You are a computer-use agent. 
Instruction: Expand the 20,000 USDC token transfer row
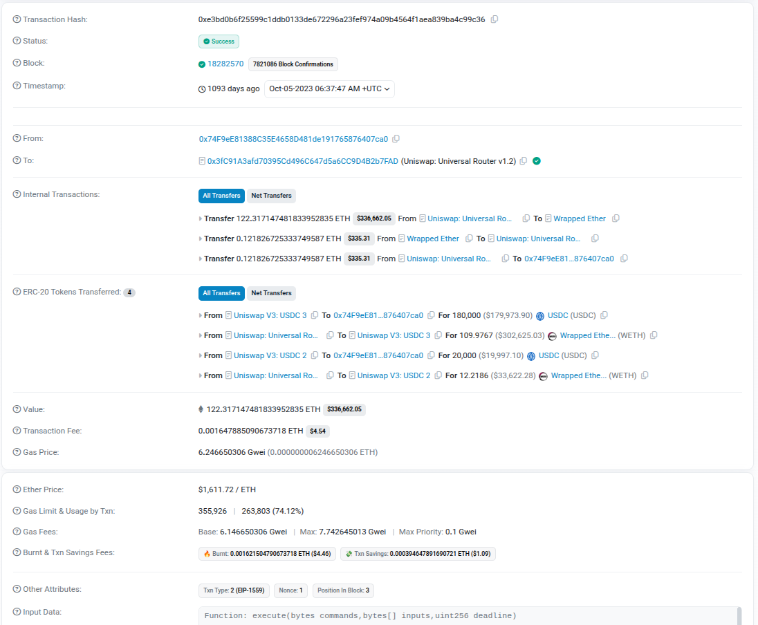coord(200,355)
